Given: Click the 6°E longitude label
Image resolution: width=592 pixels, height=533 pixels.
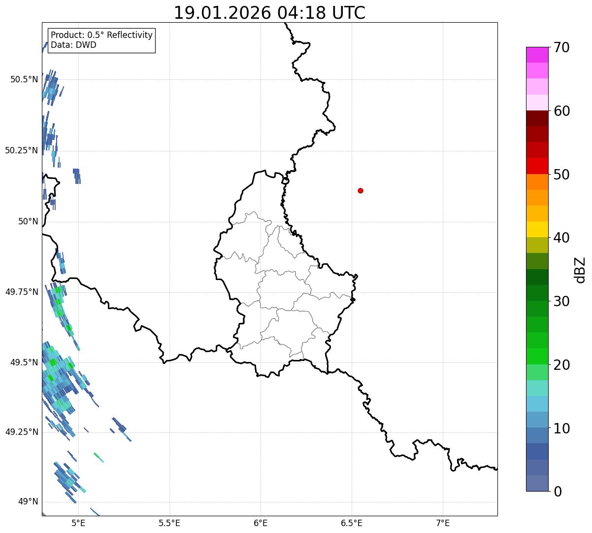Looking at the screenshot, I should pos(261,523).
